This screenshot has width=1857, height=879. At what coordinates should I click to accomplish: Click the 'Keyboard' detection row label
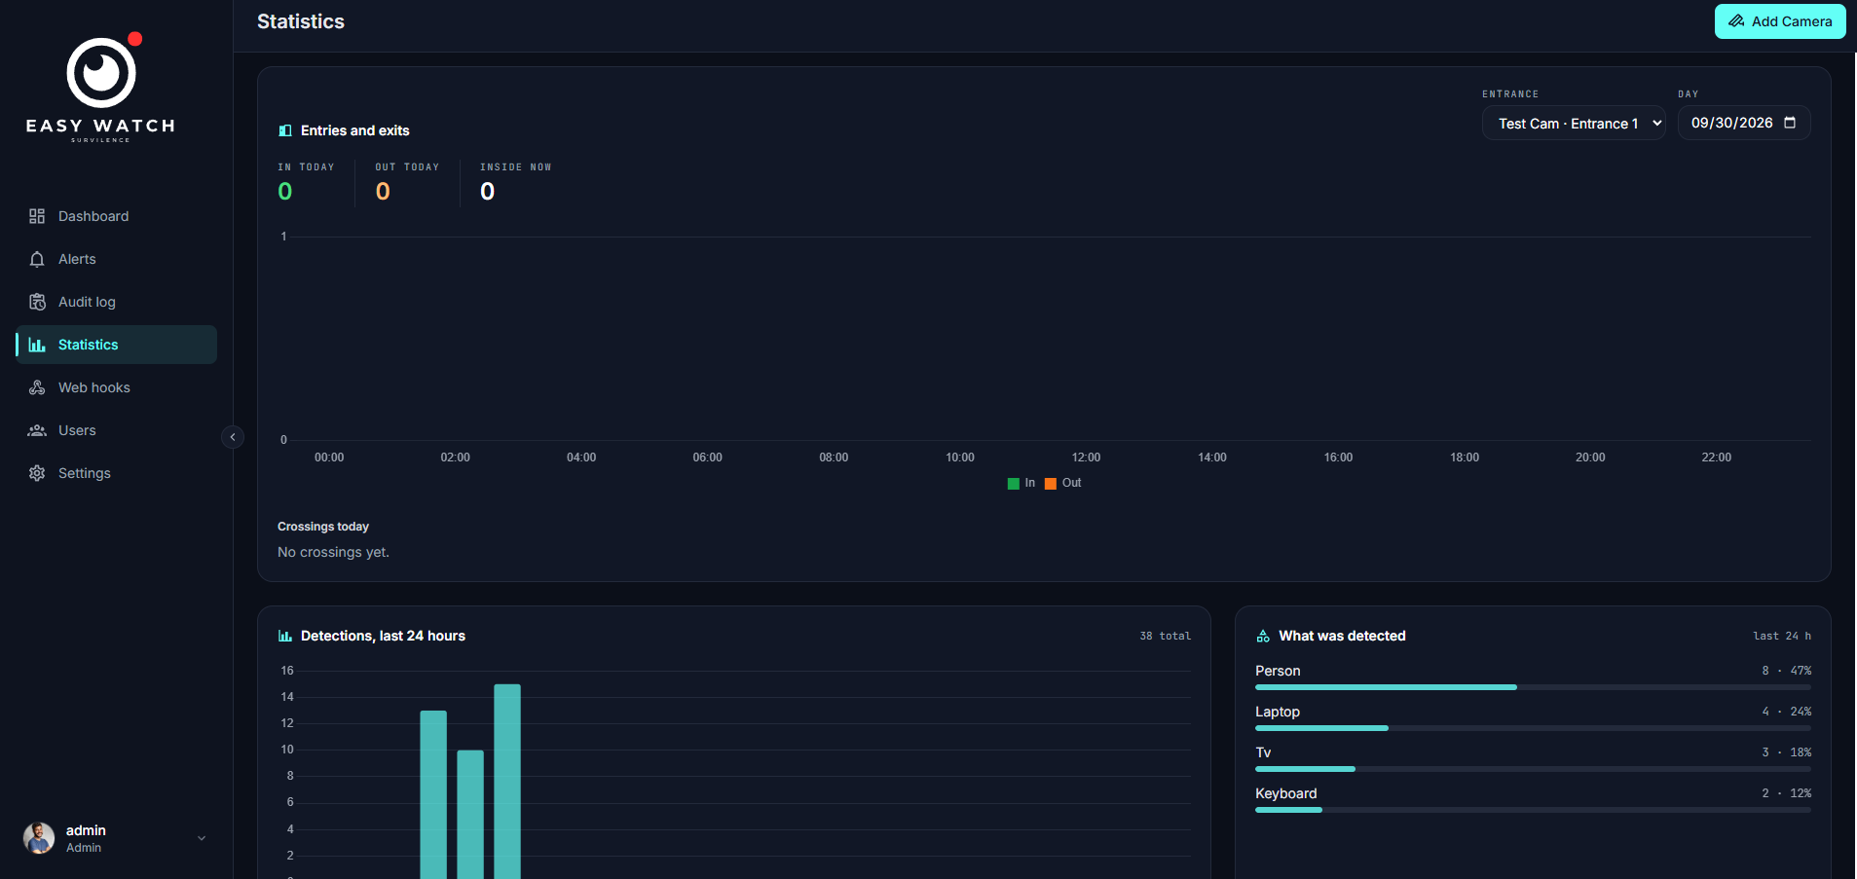[1285, 793]
